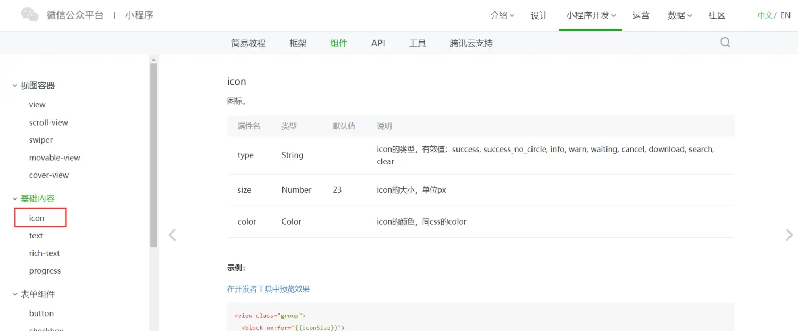Open the 设计 nav item
The height and width of the screenshot is (331, 798).
539,15
